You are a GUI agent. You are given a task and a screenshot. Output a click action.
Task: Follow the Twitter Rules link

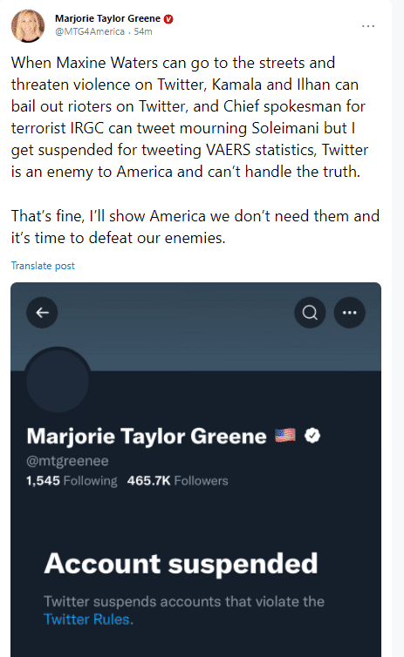[x=86, y=620]
